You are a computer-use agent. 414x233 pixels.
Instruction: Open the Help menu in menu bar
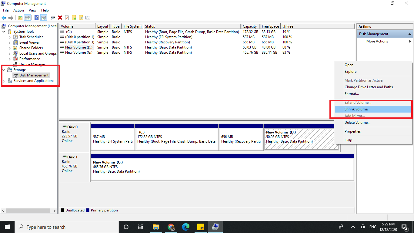point(45,10)
